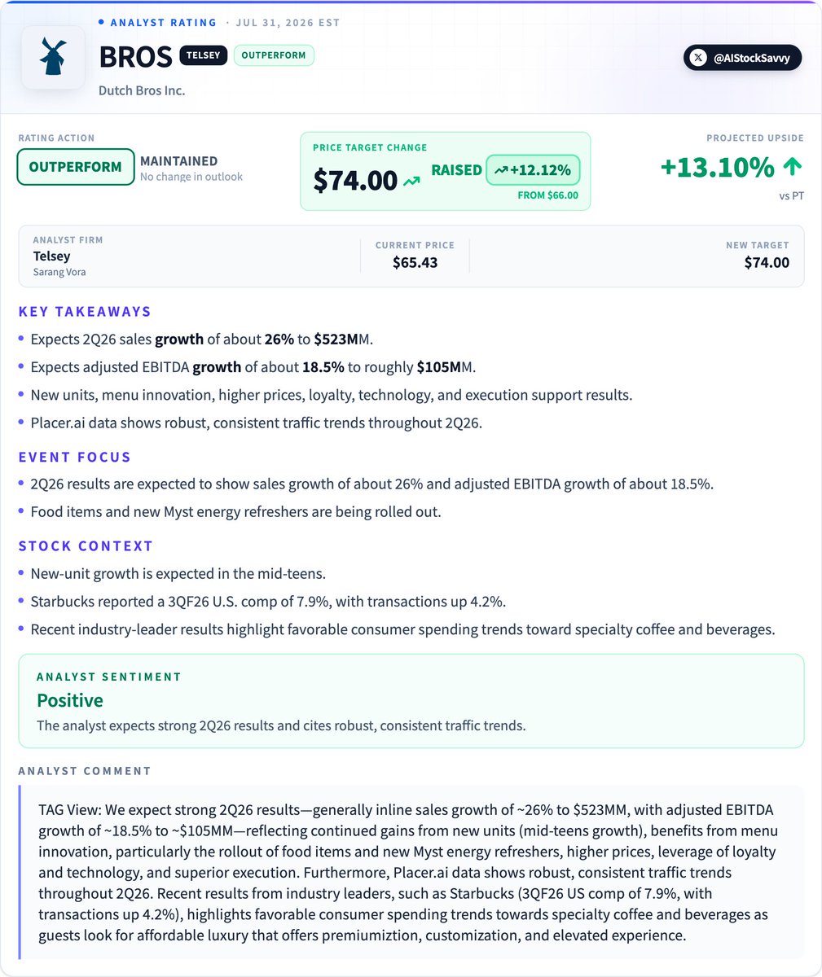Open the @AIStockSavvy handle button
Image resolution: width=822 pixels, height=977 pixels.
(x=742, y=58)
